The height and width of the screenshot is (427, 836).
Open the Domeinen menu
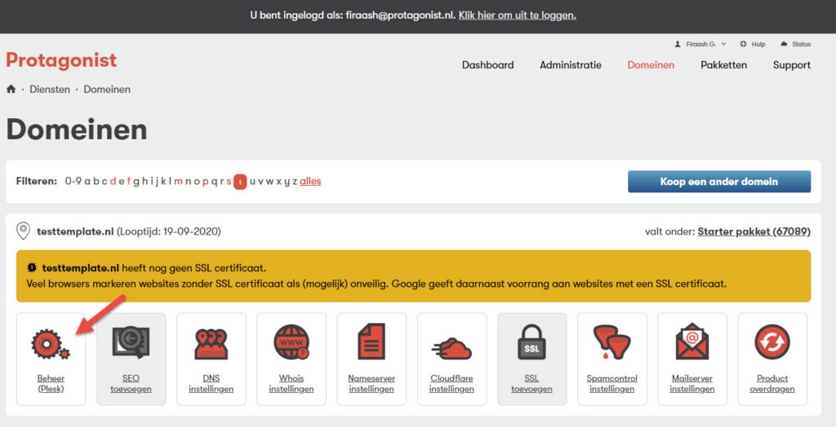click(x=651, y=65)
